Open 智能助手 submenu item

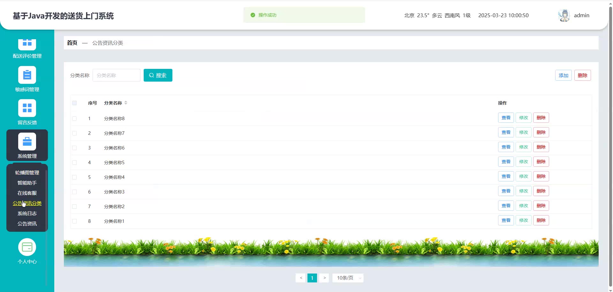(x=27, y=183)
